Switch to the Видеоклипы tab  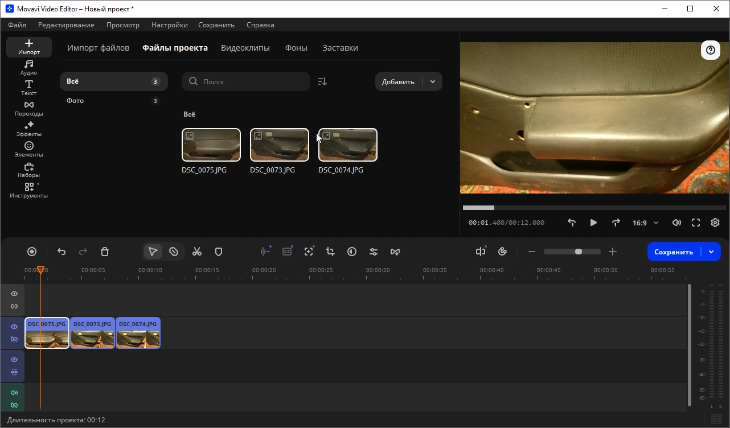point(245,48)
